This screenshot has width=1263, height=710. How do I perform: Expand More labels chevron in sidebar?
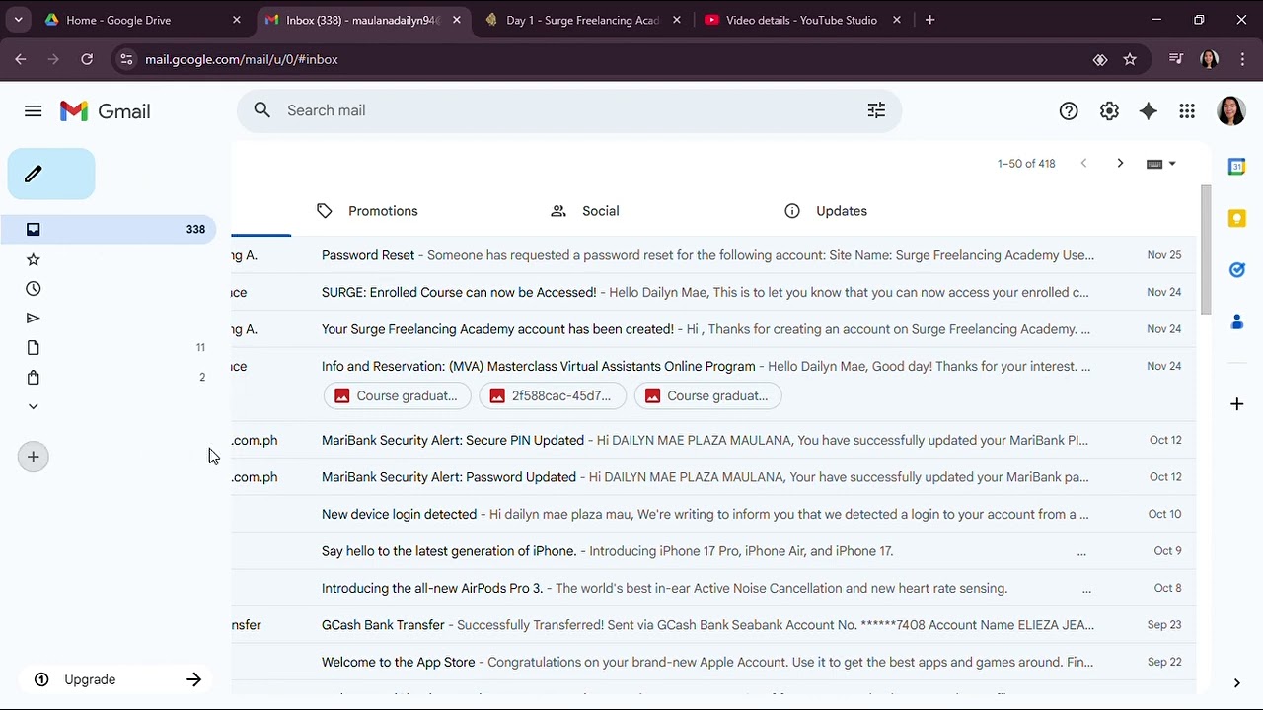coord(33,406)
